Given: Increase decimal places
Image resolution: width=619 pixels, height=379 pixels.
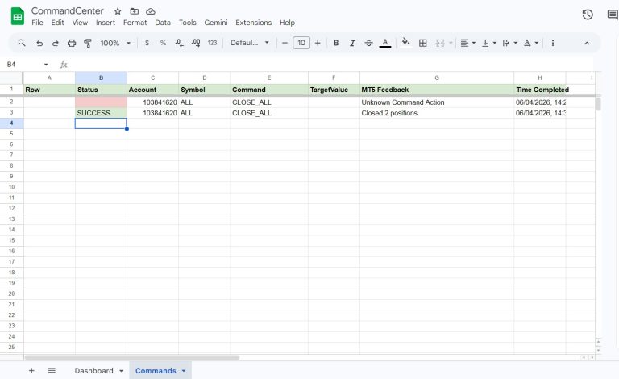Looking at the screenshot, I should coord(196,43).
